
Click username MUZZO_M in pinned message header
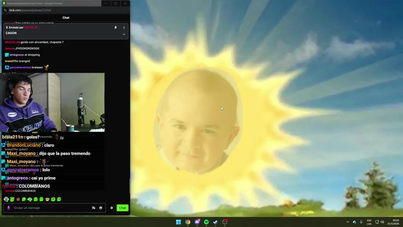click(x=31, y=27)
